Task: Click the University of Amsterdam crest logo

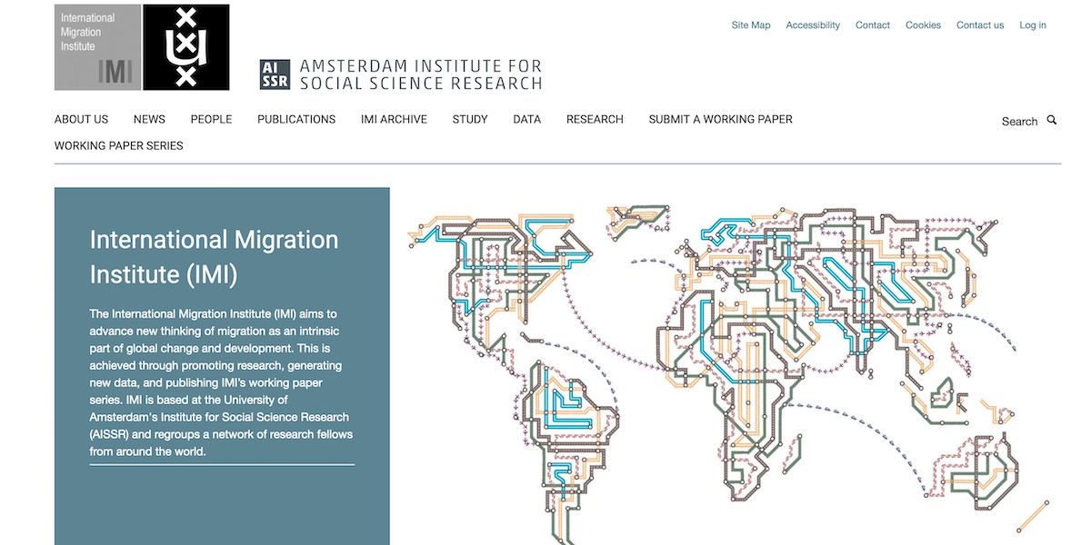Action: [186, 47]
